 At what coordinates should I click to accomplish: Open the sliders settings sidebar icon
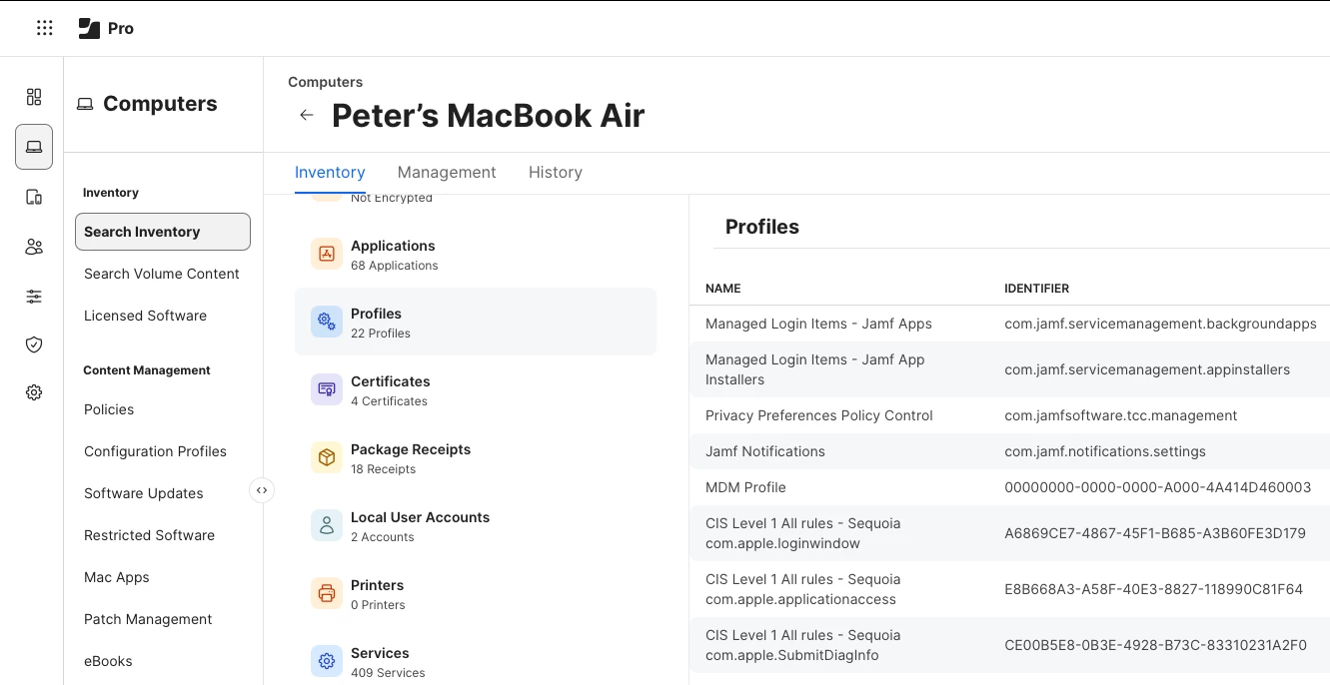[34, 297]
